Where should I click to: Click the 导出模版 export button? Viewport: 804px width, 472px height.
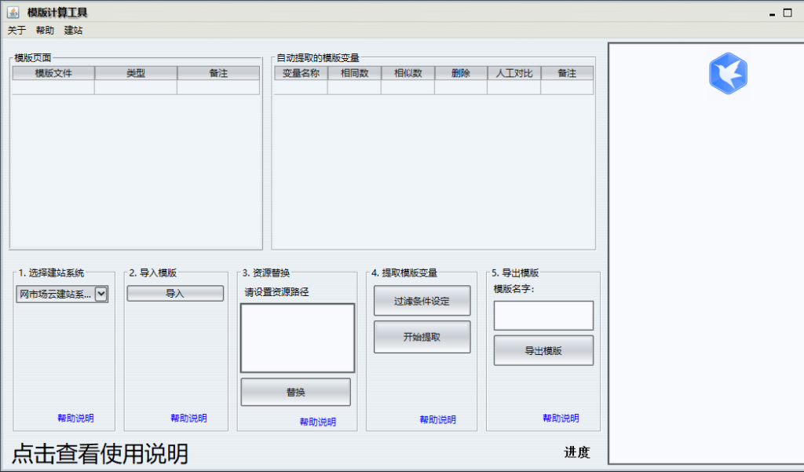(543, 349)
